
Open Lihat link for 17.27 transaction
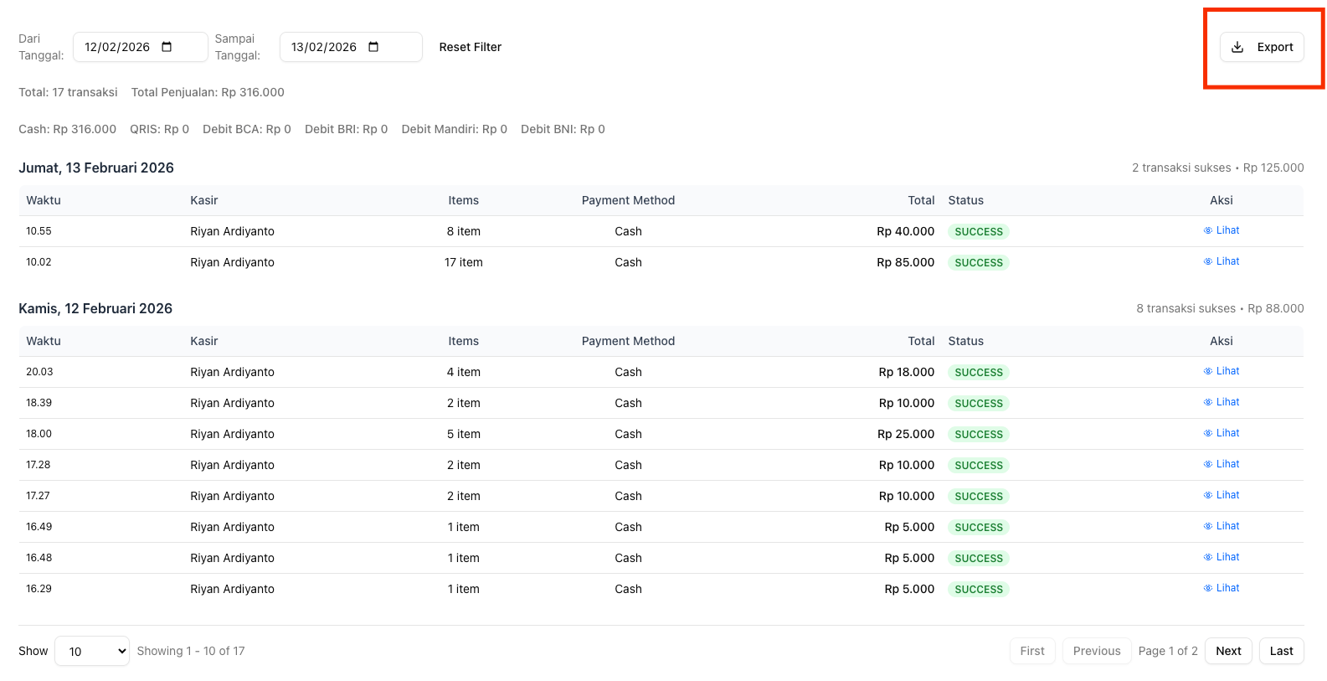(x=1227, y=495)
